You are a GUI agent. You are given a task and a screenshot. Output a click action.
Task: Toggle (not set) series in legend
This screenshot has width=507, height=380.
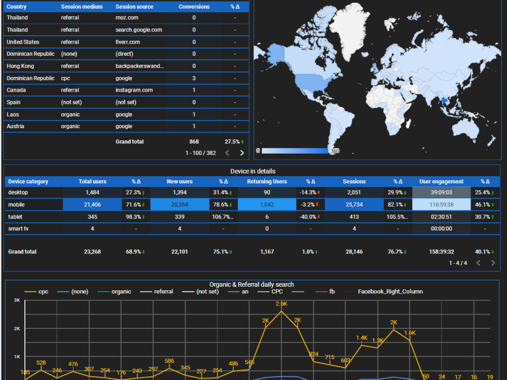tap(200, 292)
